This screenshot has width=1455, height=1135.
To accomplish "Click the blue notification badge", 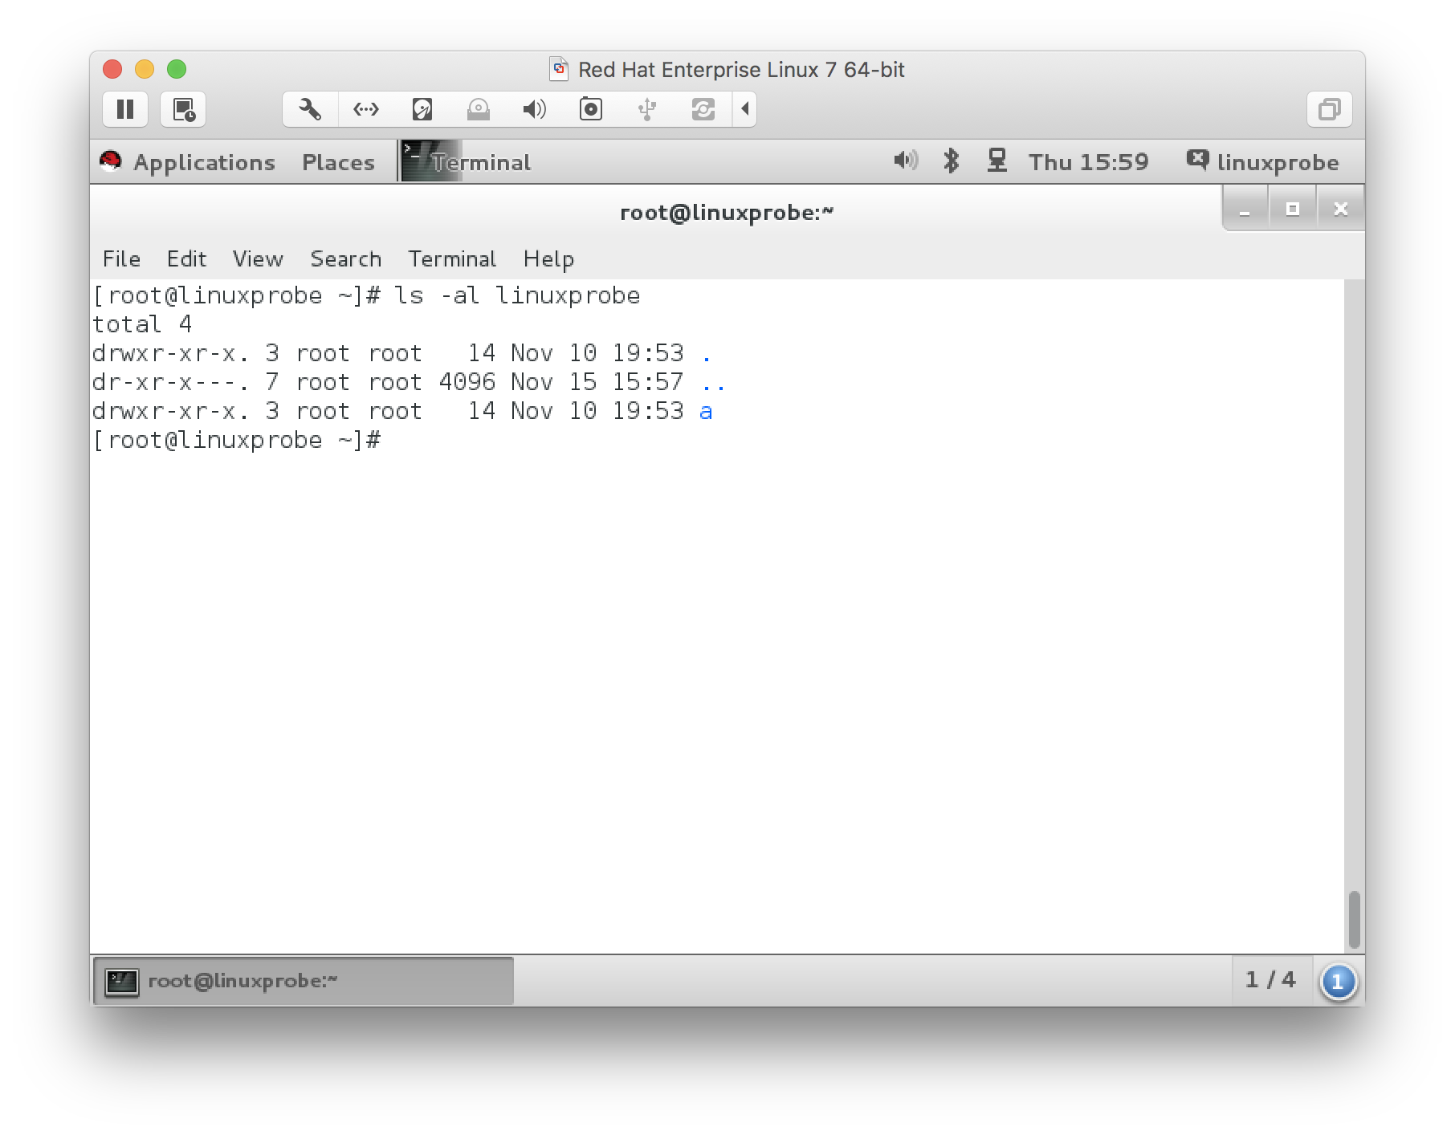I will [1338, 982].
